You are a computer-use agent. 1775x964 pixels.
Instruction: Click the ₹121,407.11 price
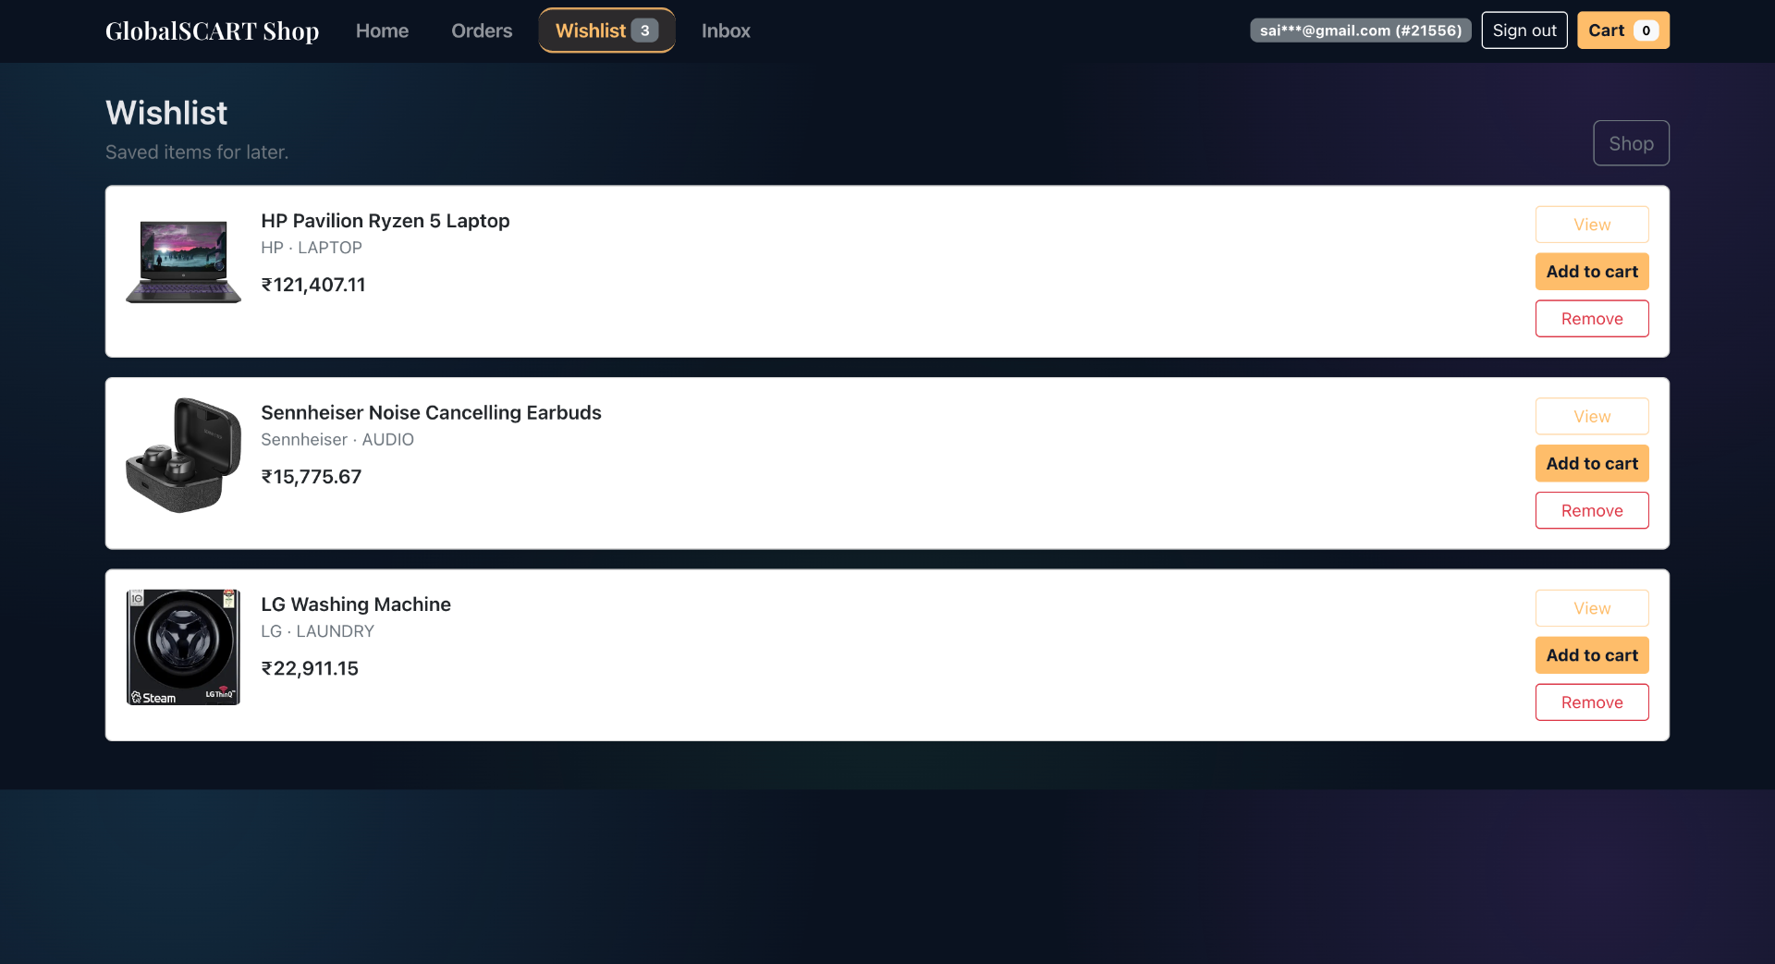coord(313,285)
